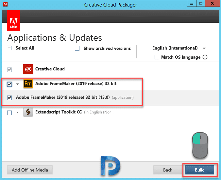221x180 pixels.
Task: Minimize the Creative Cloud Packager window
Action: 192,4
